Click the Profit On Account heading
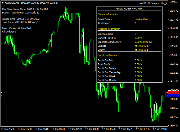 coord(108,55)
